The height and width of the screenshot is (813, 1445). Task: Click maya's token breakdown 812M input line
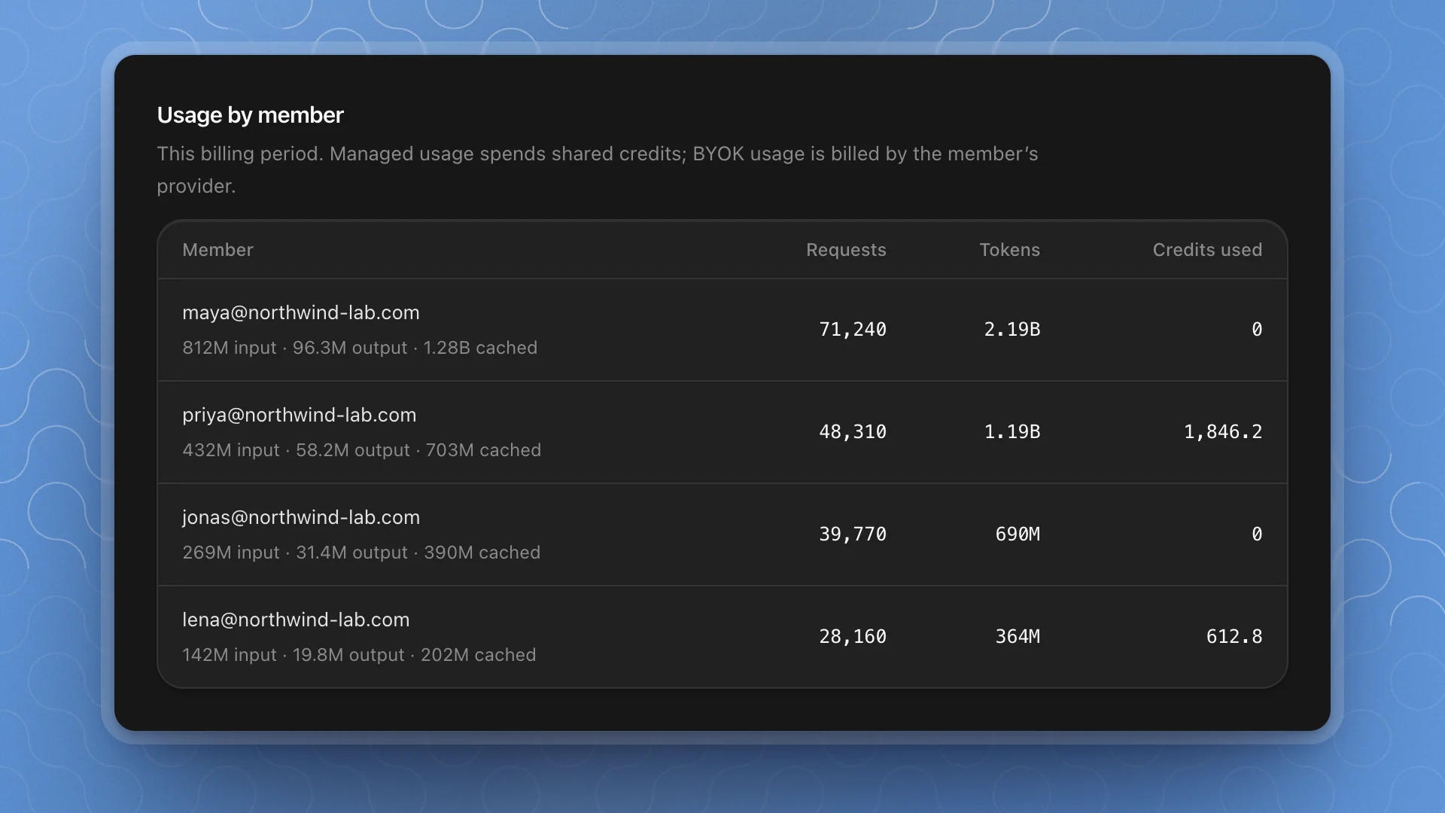pos(360,348)
